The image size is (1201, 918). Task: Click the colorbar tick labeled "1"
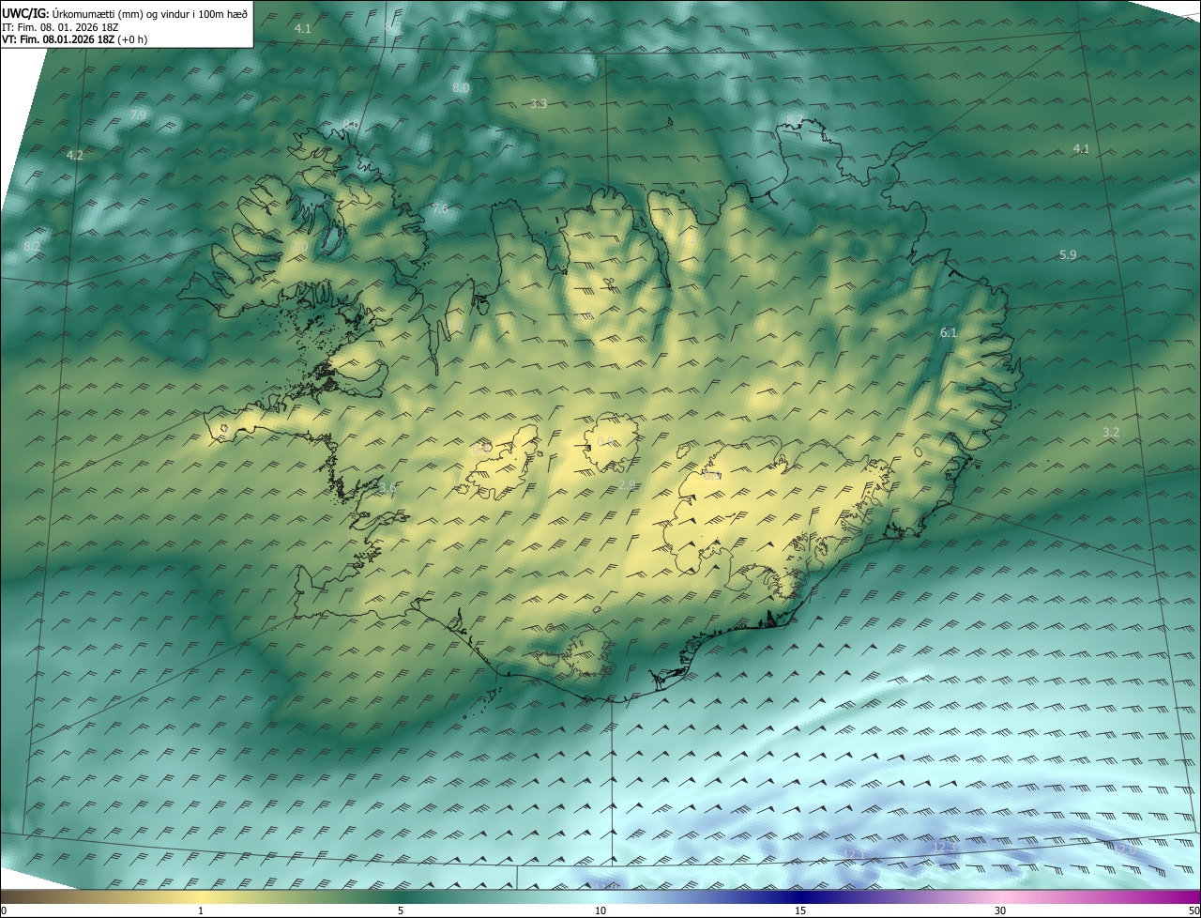(201, 910)
